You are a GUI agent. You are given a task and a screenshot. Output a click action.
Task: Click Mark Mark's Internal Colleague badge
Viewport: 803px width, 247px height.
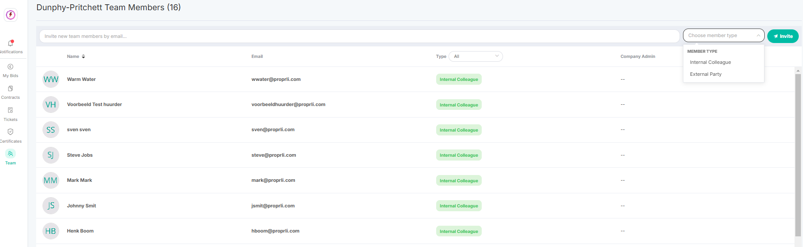point(459,181)
